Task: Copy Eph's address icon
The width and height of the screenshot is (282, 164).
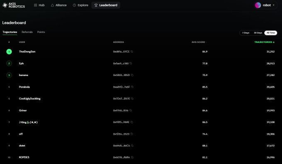Action: pos(131,64)
